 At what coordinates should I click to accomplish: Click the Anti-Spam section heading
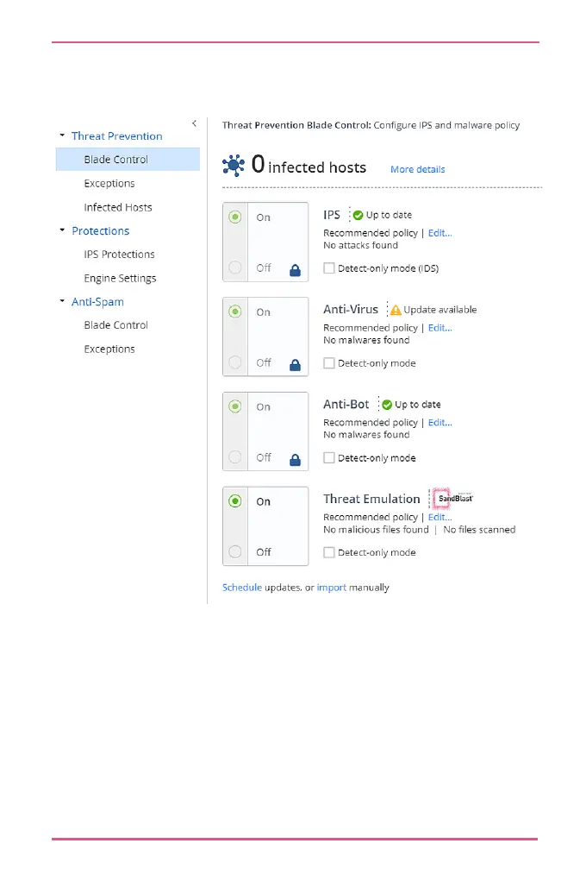tap(97, 302)
